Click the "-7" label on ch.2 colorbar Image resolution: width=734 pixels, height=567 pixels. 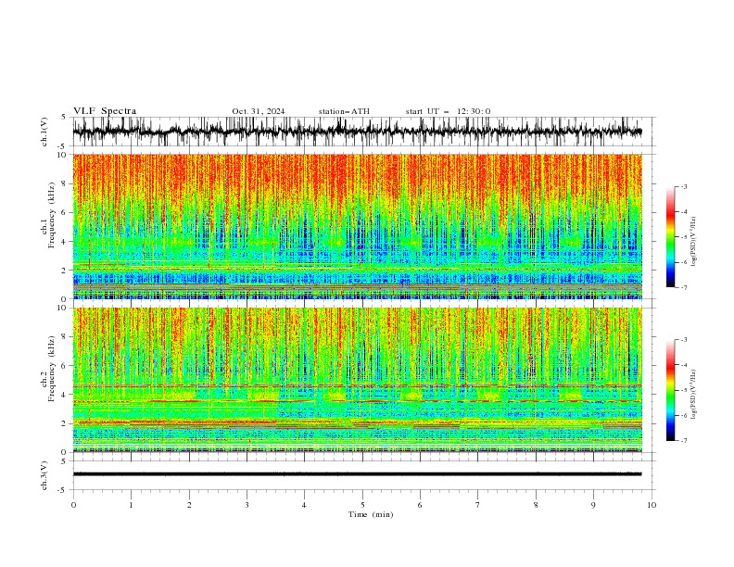[683, 441]
